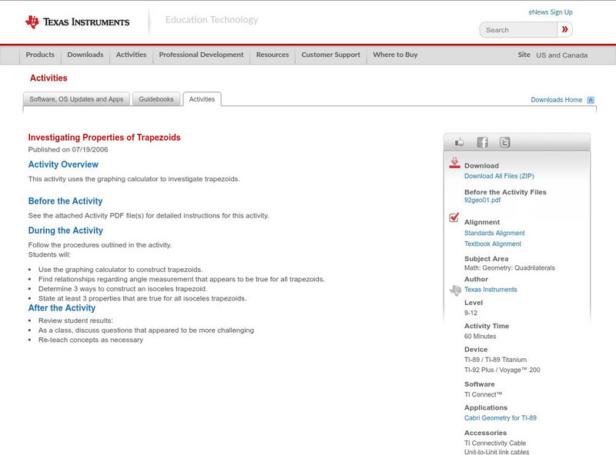Open the US and Canada site selector
This screenshot has width=616, height=455.
tap(562, 55)
